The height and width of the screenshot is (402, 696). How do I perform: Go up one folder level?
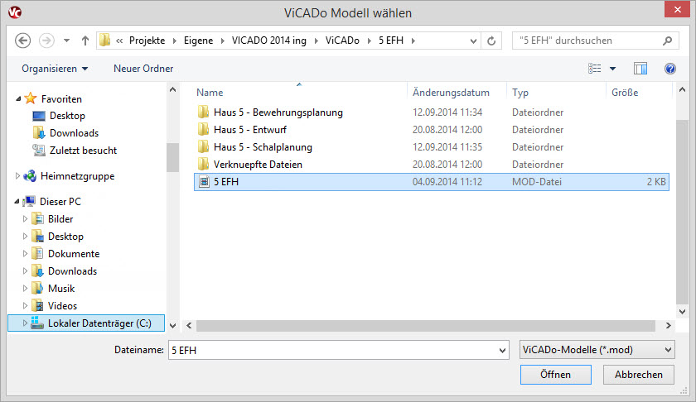coord(85,41)
